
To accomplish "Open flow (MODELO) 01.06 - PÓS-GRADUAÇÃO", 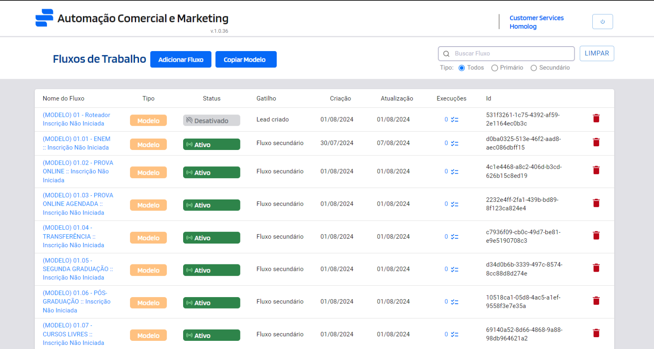I will (76, 302).
